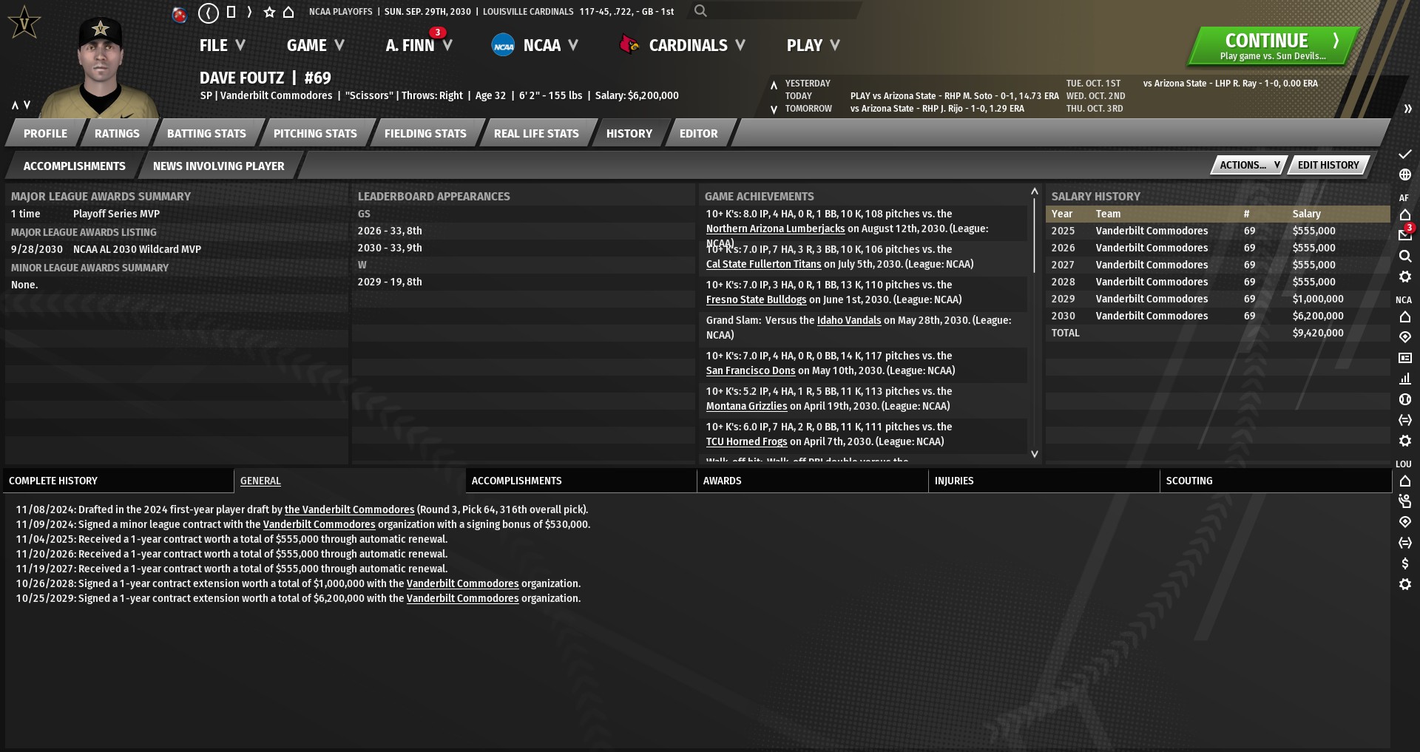The width and height of the screenshot is (1420, 752).
Task: Expand the right sidebar double chevron
Action: coord(1407,109)
